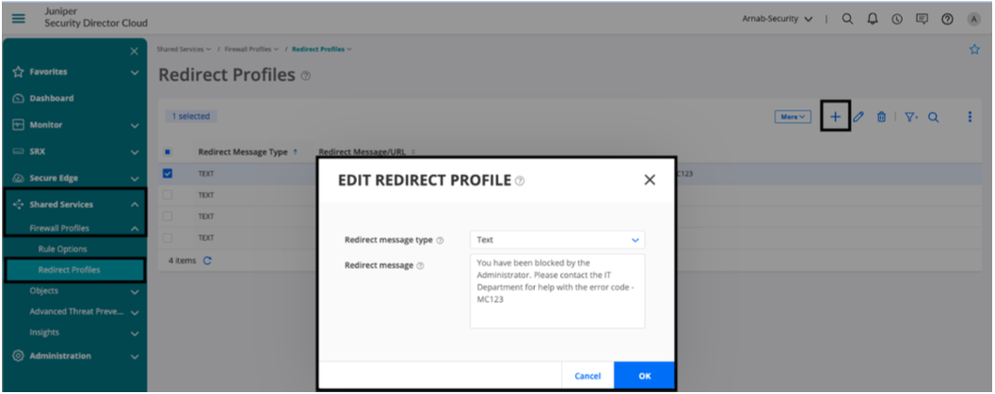Open the notifications bell icon
995x394 pixels.
[875, 19]
